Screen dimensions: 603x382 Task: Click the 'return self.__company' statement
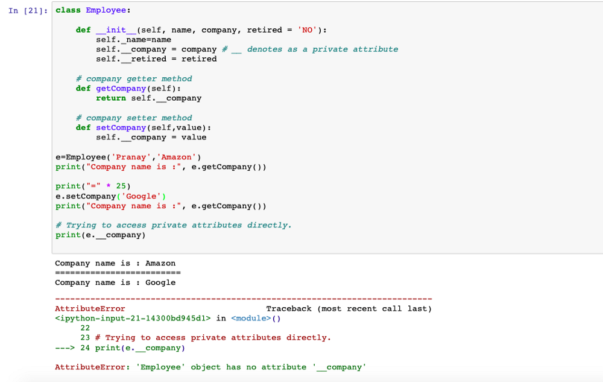pos(148,98)
